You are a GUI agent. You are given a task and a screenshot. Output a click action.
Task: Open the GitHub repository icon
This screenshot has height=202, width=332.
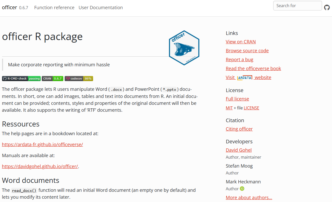(327, 8)
